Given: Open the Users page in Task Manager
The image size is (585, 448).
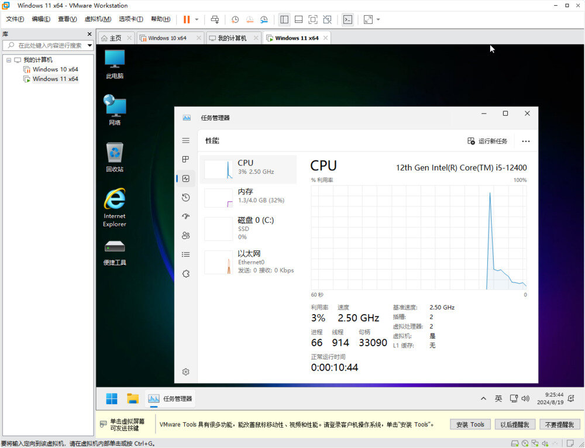Looking at the screenshot, I should (185, 236).
